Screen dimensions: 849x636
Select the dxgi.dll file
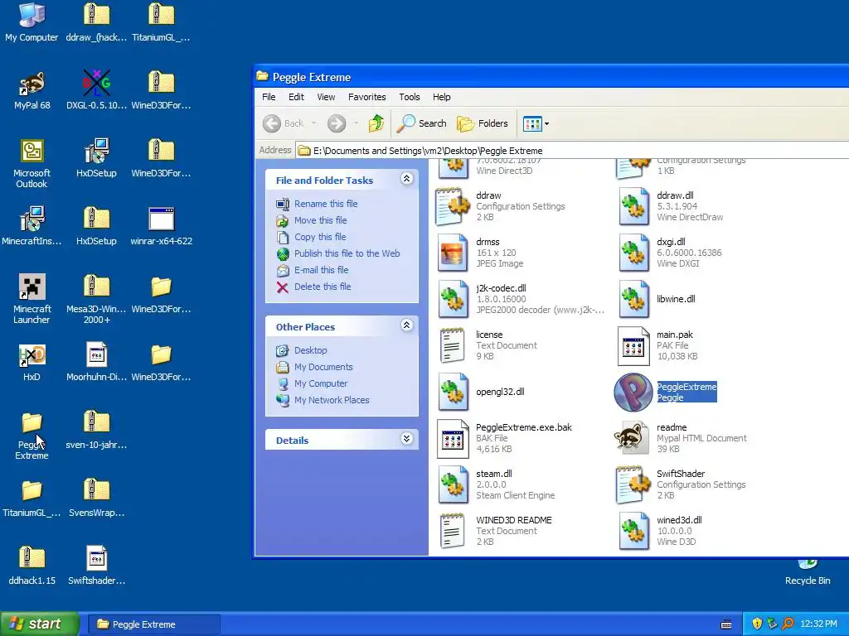[633, 253]
